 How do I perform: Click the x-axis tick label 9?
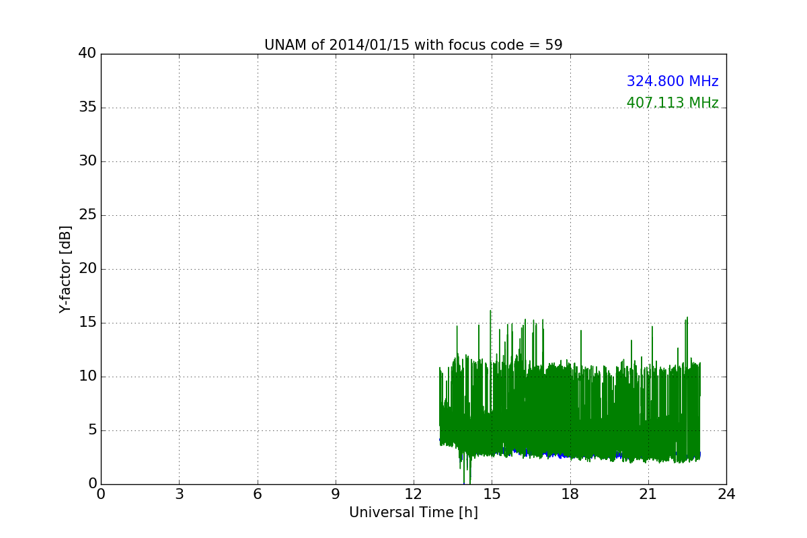336,494
